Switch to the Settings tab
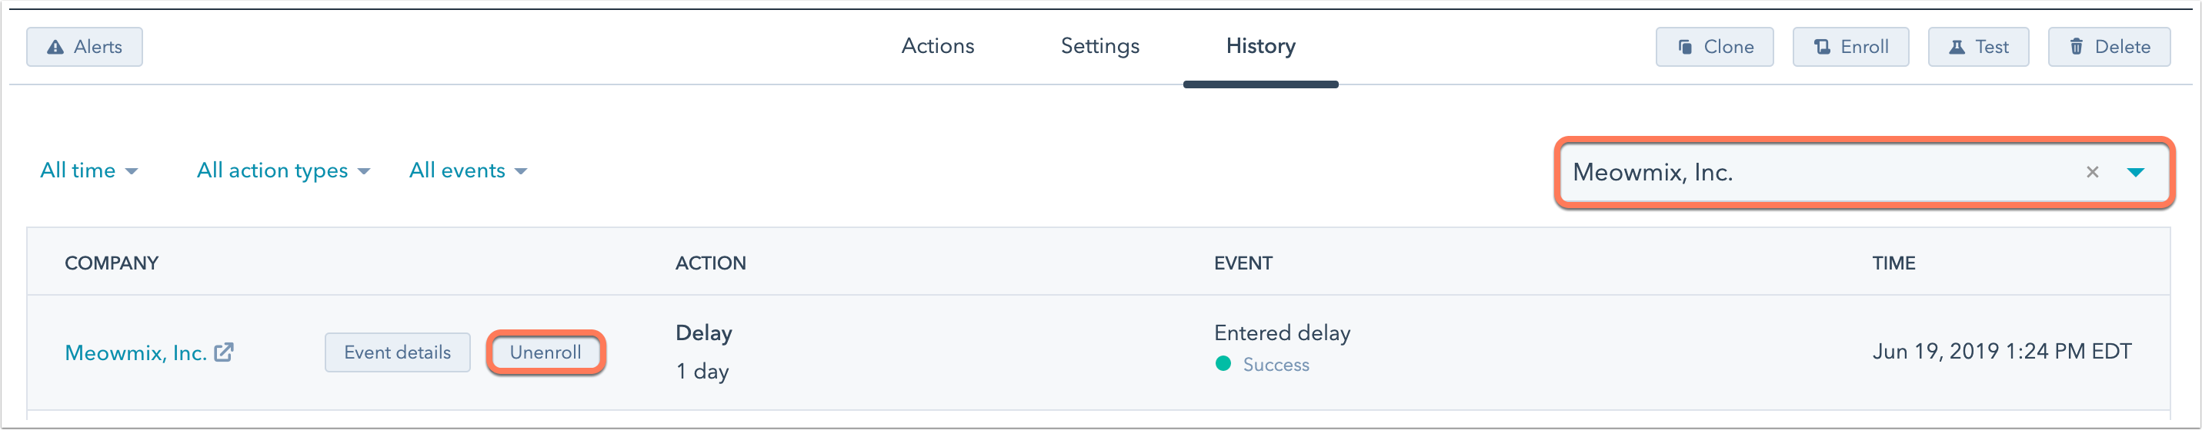The width and height of the screenshot is (2202, 430). 1100,46
